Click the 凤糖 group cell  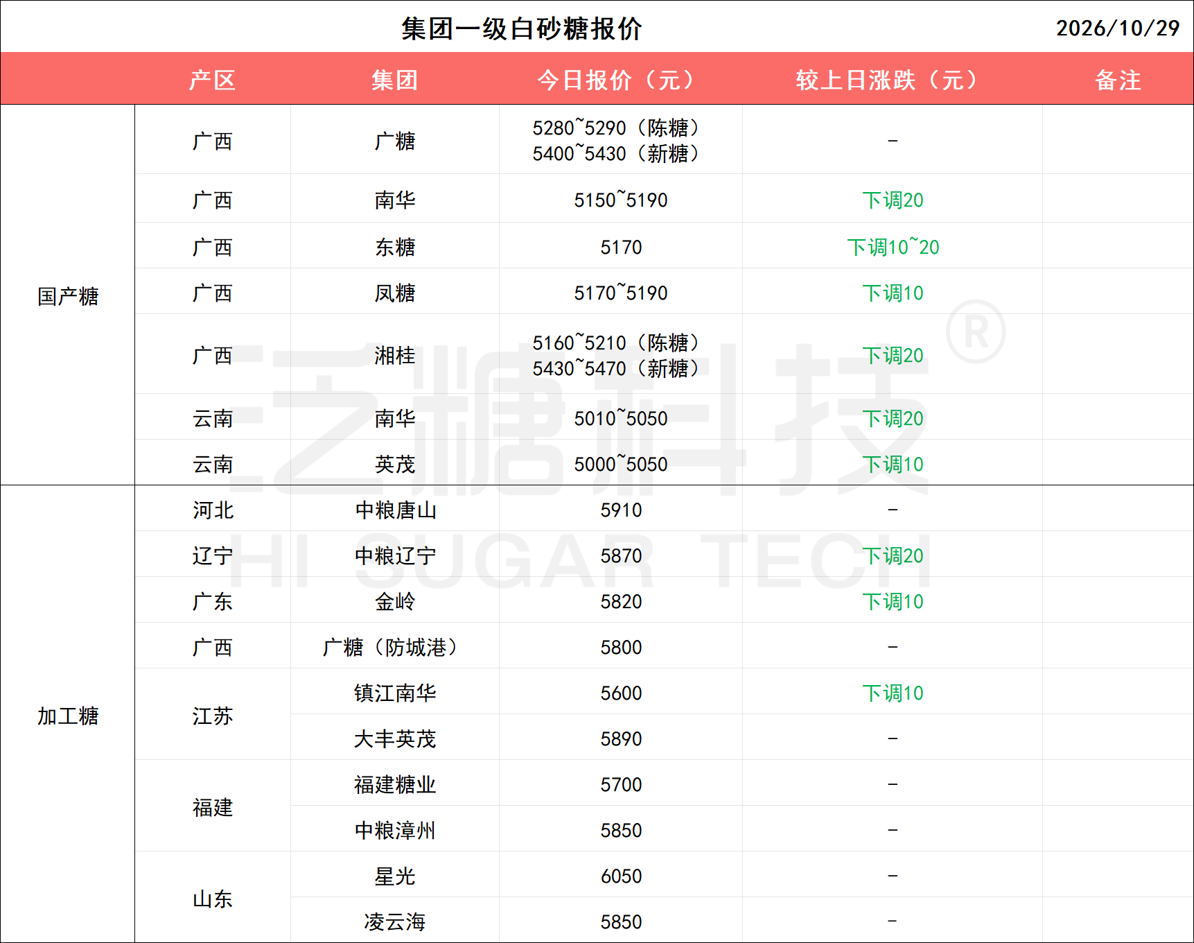(395, 293)
